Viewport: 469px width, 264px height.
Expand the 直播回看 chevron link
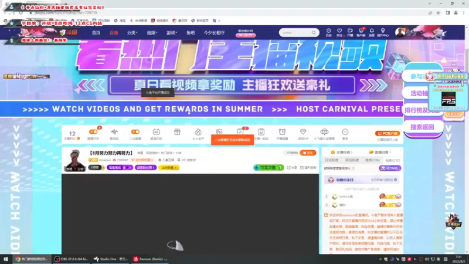380,153
